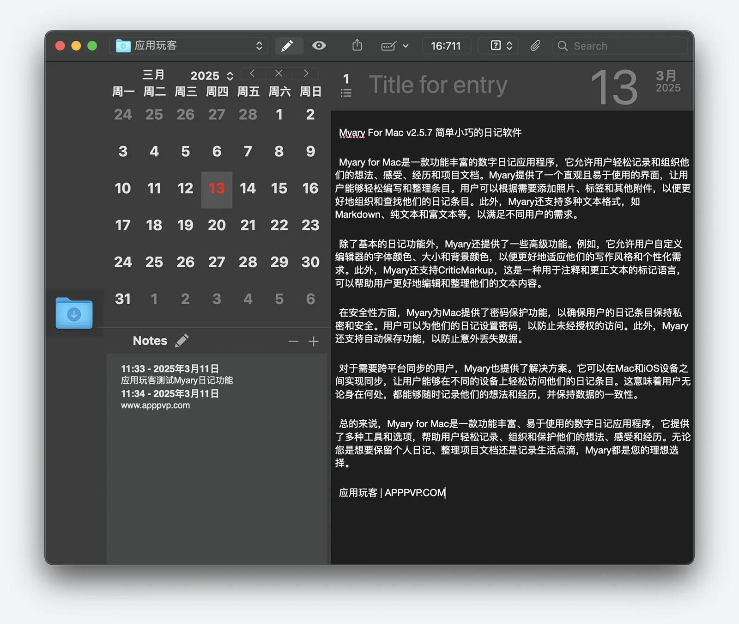The height and width of the screenshot is (624, 739).
Task: Select March 17 in the calendar
Action: (x=123, y=225)
